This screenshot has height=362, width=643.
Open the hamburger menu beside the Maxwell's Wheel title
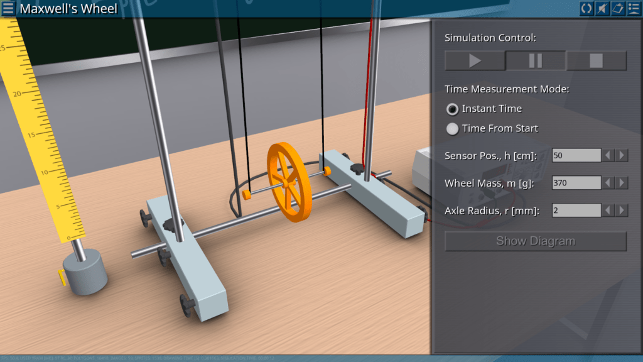8,9
